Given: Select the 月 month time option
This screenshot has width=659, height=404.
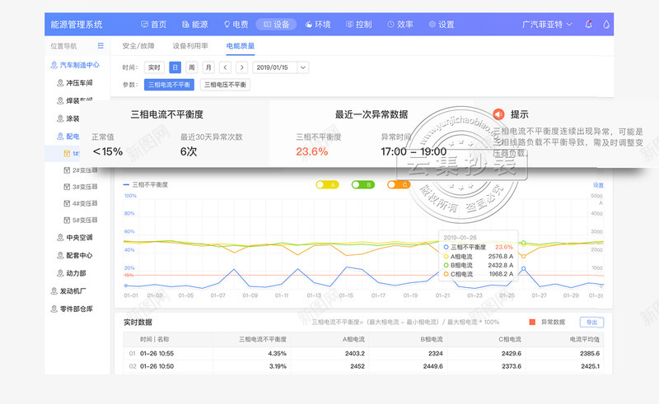Looking at the screenshot, I should (208, 67).
